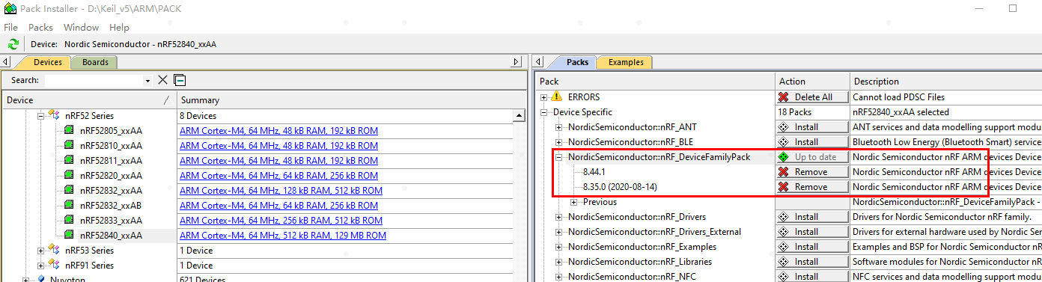Click the nRF52811_xxAA chip icon
This screenshot has height=282, width=1042.
coord(69,161)
